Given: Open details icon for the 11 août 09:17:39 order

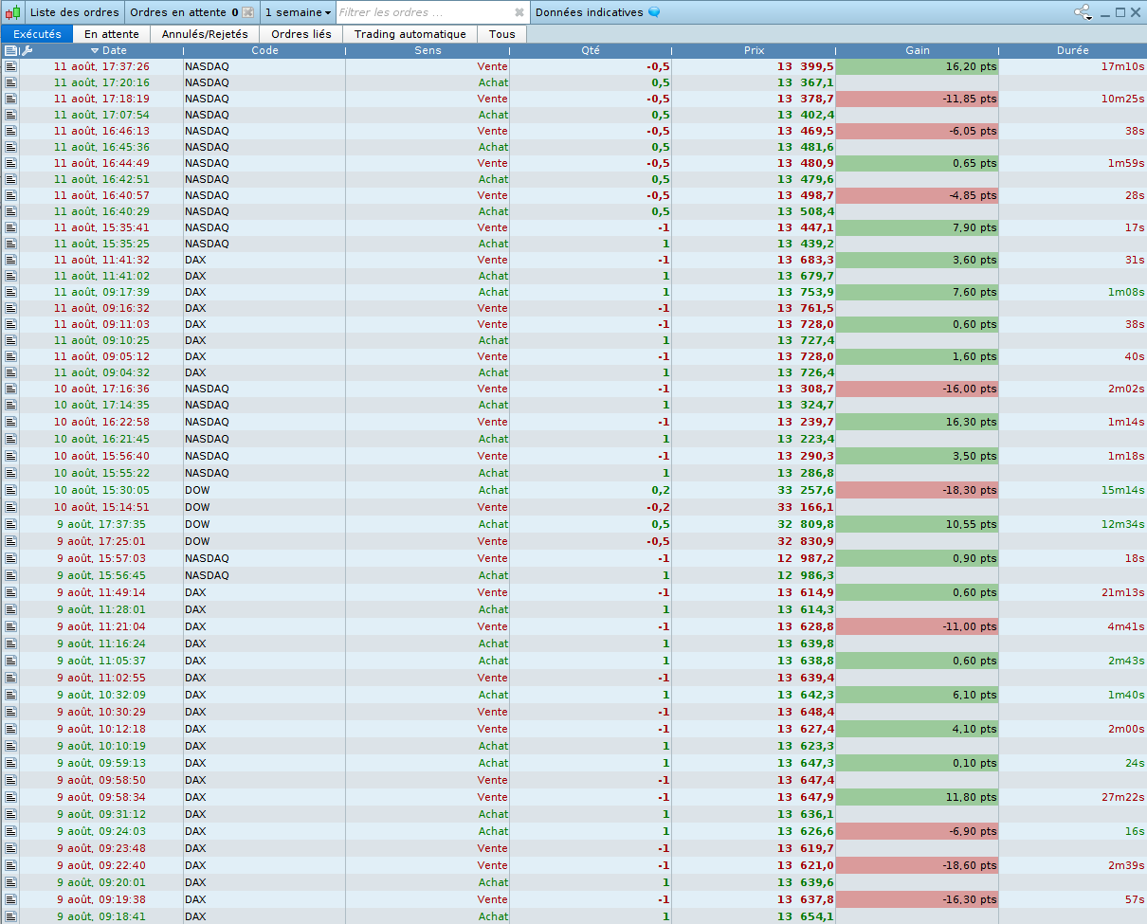Looking at the screenshot, I should point(10,292).
